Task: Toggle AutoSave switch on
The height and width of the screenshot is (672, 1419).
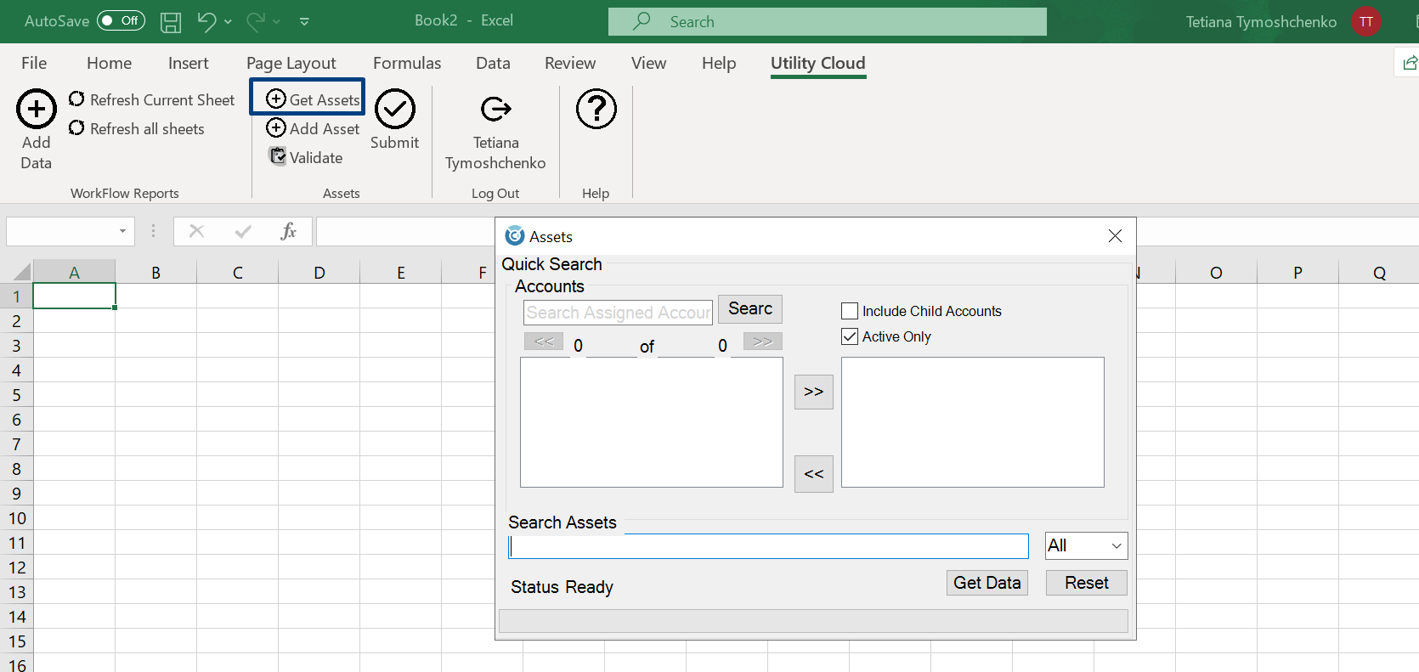Action: [121, 20]
